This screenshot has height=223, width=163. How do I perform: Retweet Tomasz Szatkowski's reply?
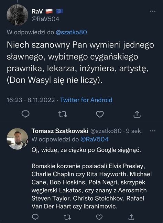67,217
